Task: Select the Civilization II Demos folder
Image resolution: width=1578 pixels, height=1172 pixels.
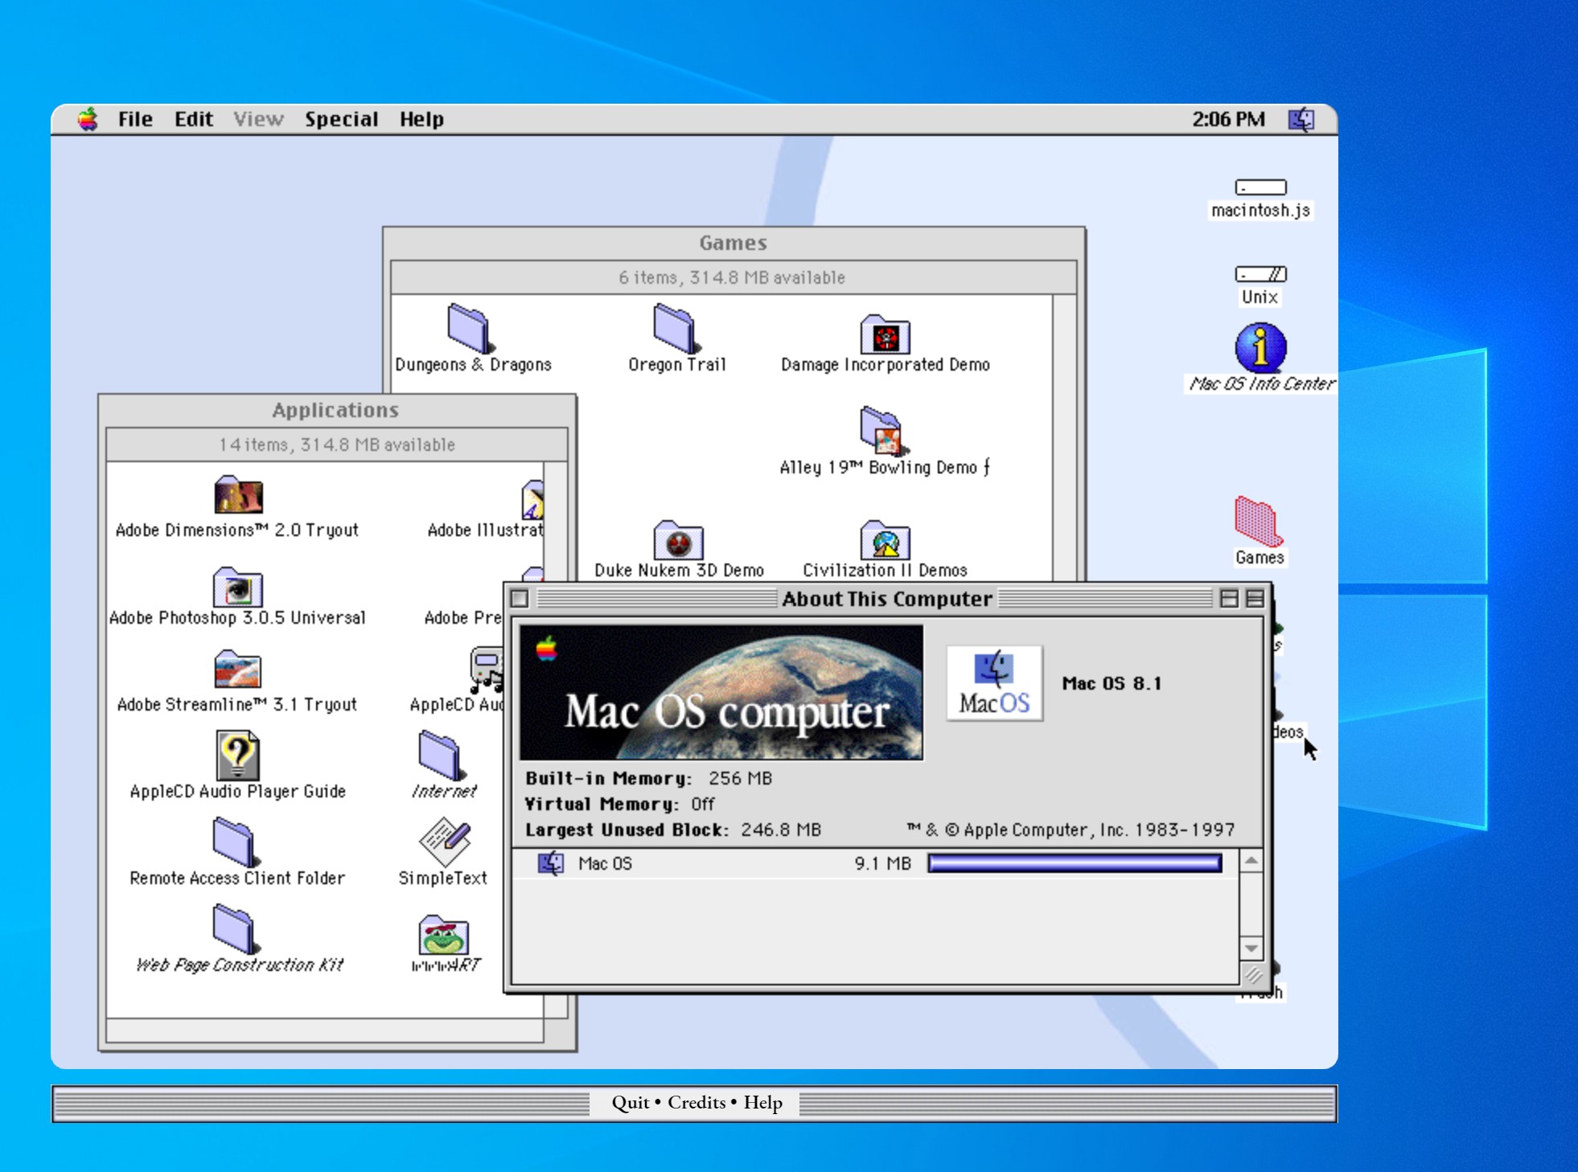Action: (x=885, y=539)
